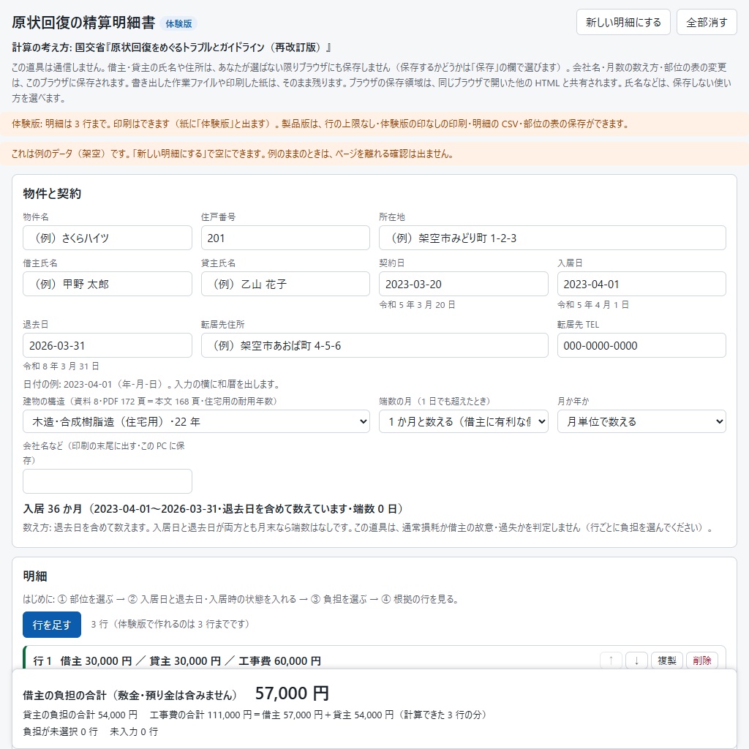
Task: Click 複製 button on row 1
Action: (667, 660)
